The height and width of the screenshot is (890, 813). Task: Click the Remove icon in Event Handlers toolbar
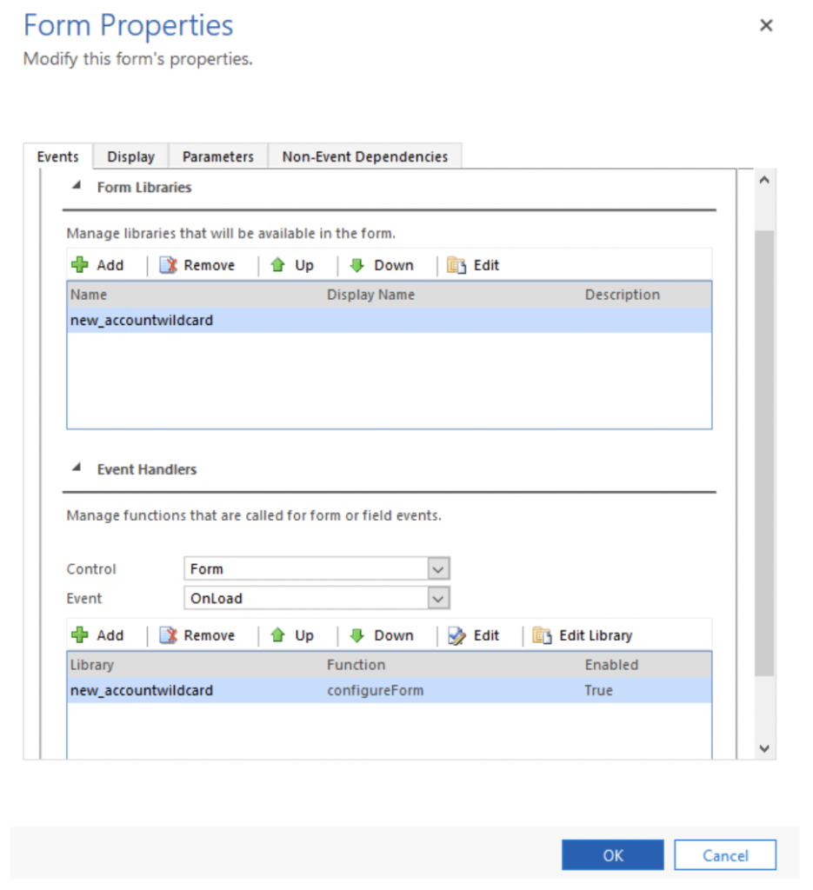[167, 635]
